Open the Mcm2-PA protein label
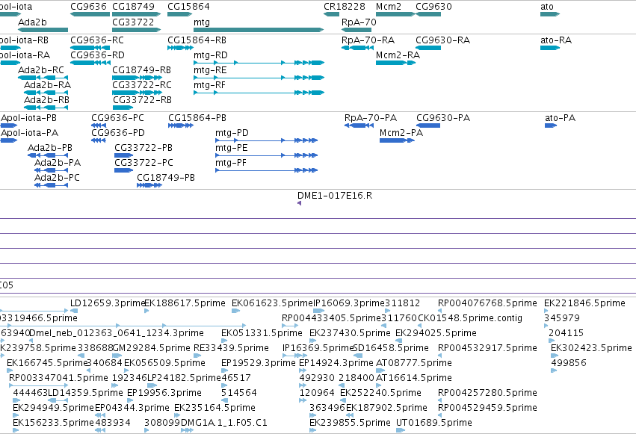Image resolution: width=636 pixels, height=434 pixels. [x=401, y=133]
